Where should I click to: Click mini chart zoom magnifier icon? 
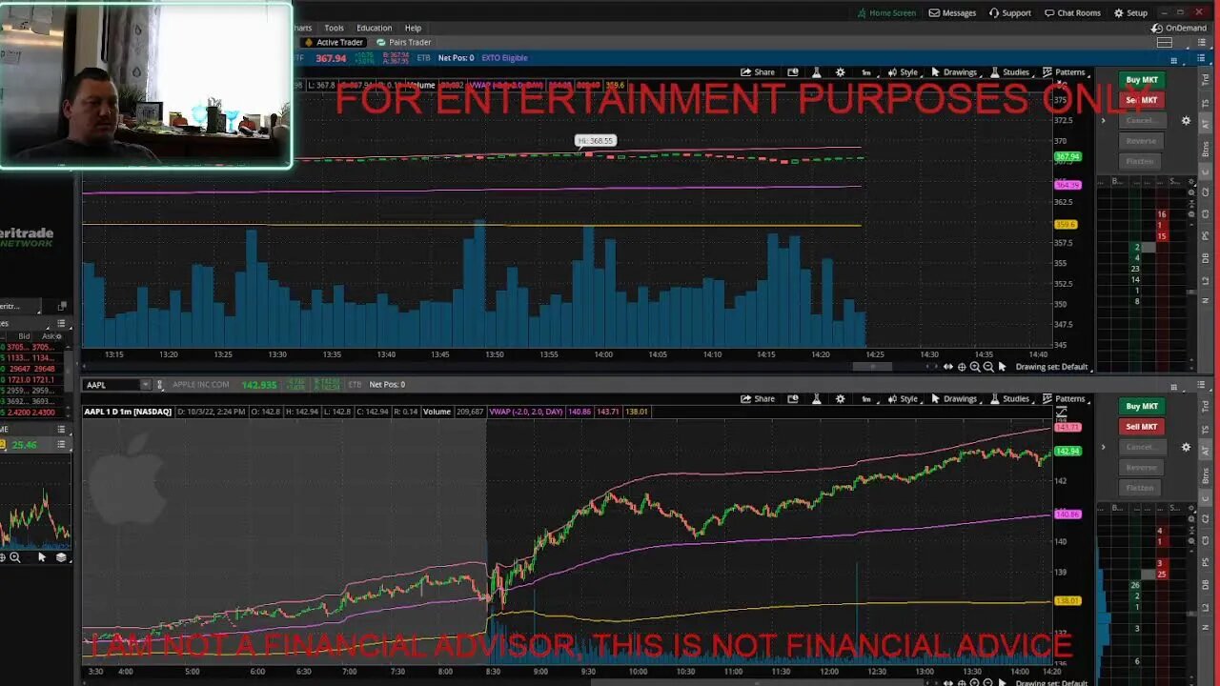(x=14, y=558)
